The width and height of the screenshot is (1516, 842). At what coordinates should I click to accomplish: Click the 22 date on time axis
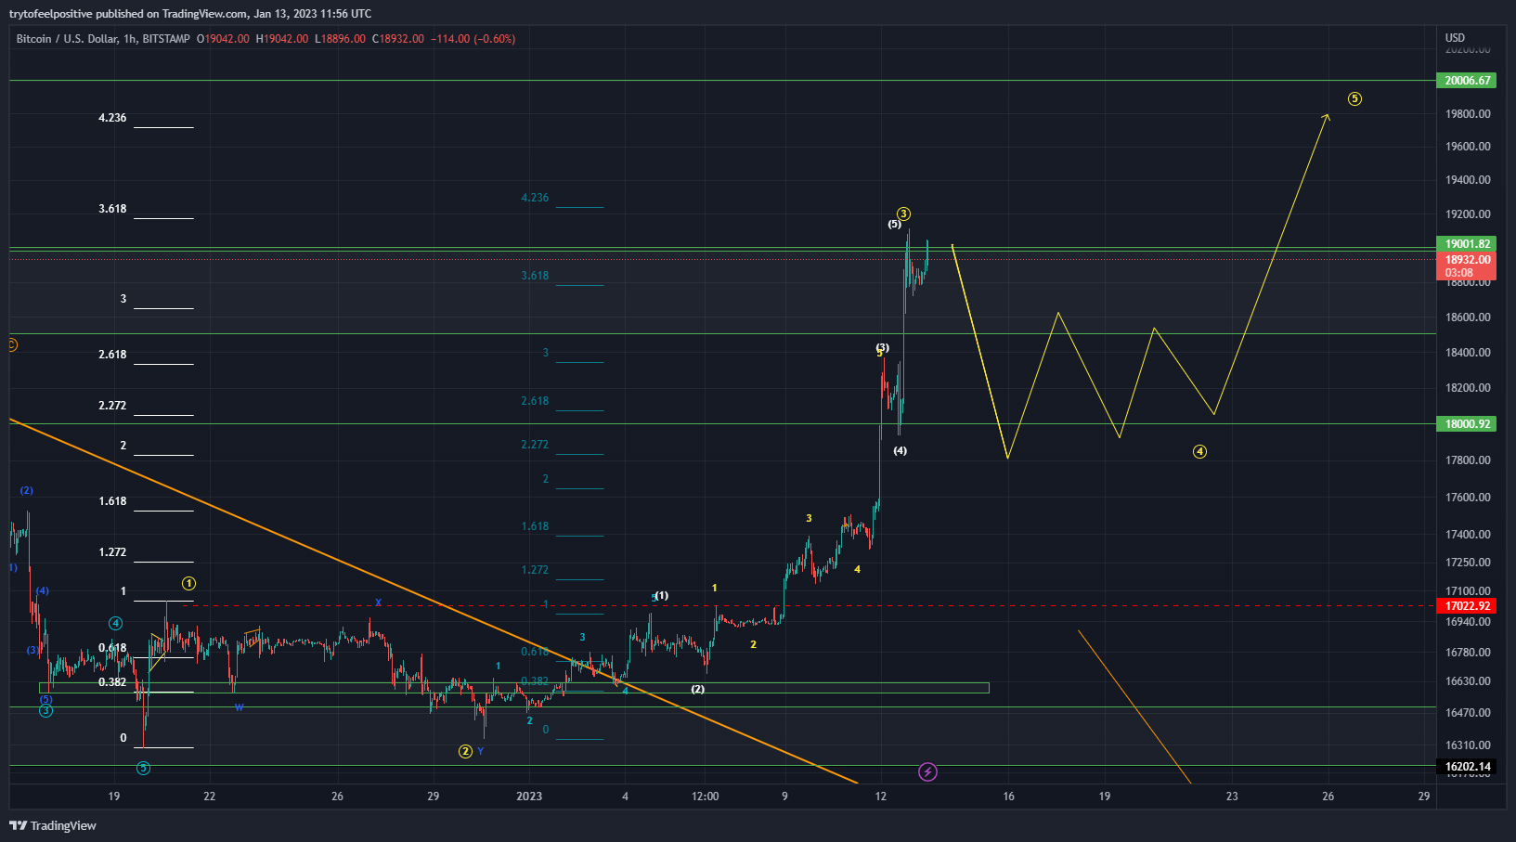pos(210,797)
